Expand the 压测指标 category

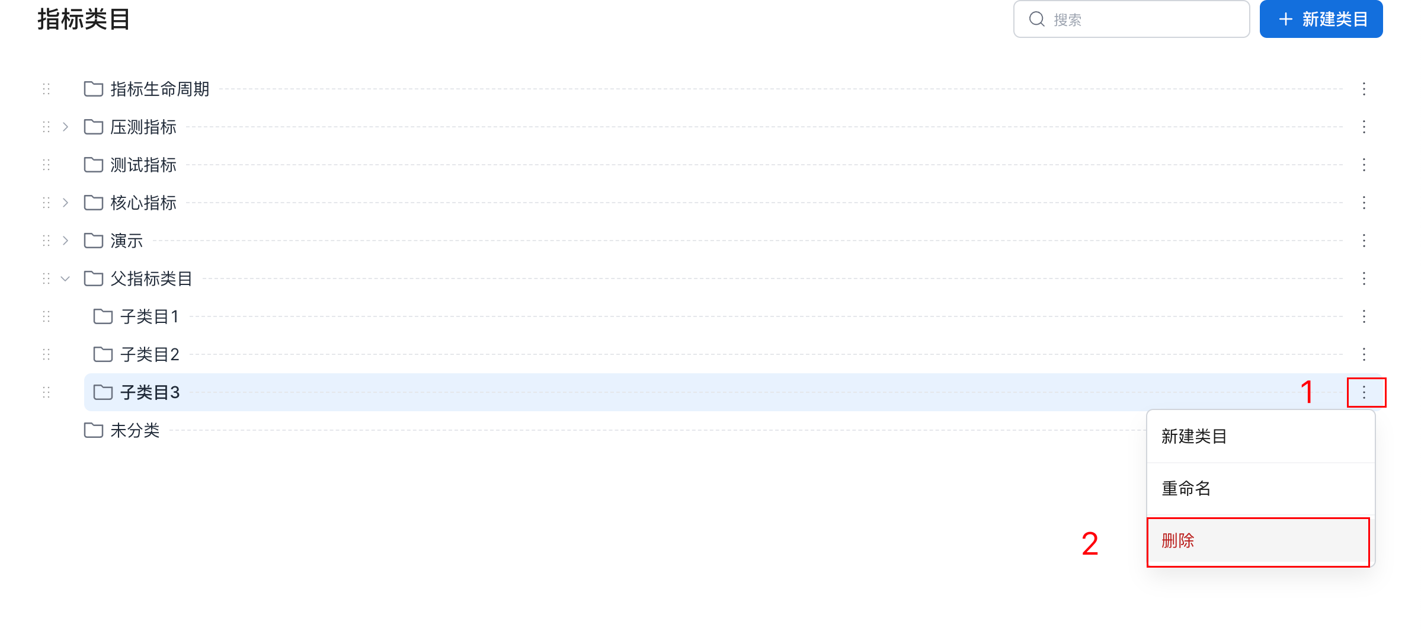65,127
